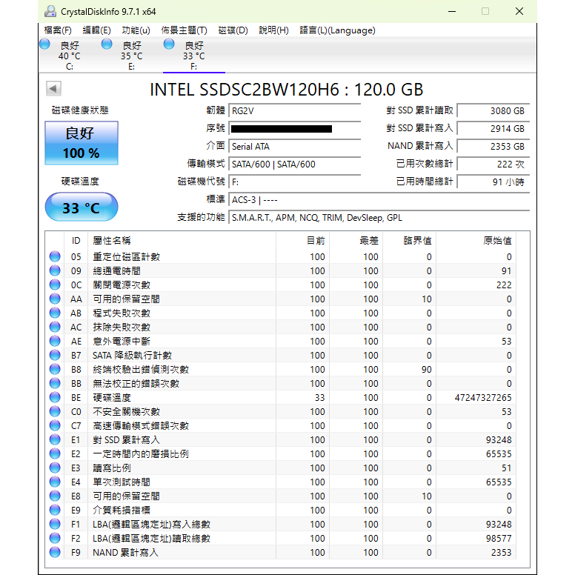Screen dimensions: 575x575
Task: Click status orb for row E8 可用的保留空間
Action: (55, 496)
